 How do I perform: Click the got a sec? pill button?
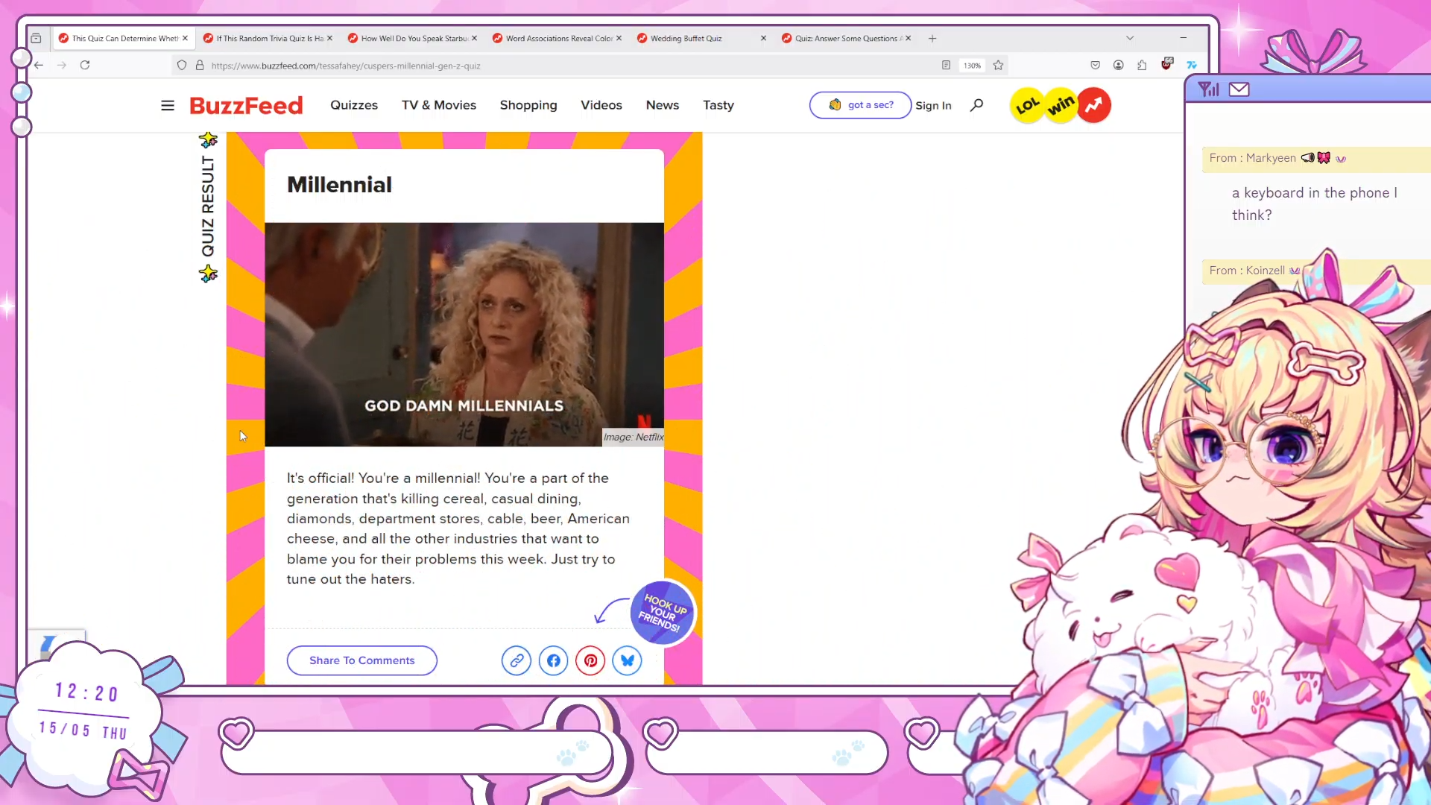(861, 105)
